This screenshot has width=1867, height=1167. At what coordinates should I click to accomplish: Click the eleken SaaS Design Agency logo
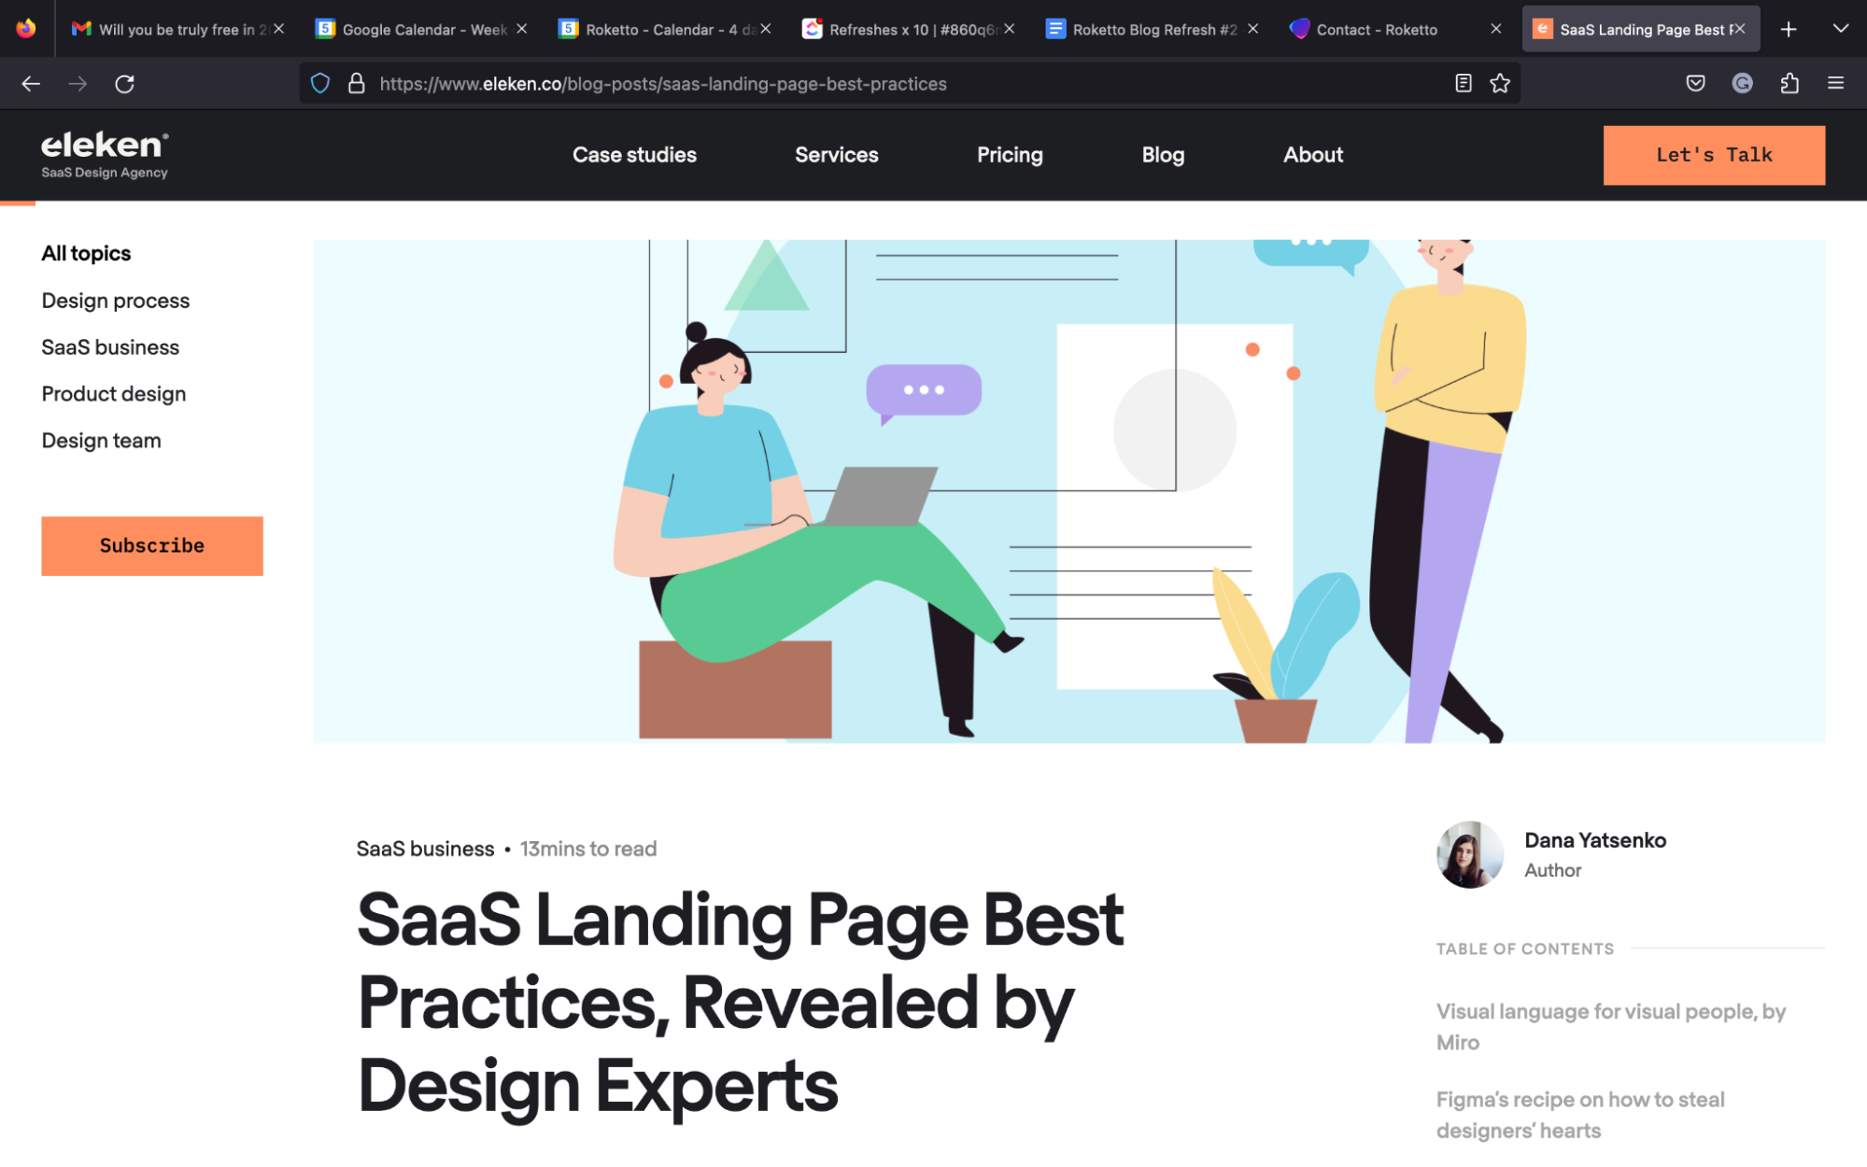103,154
